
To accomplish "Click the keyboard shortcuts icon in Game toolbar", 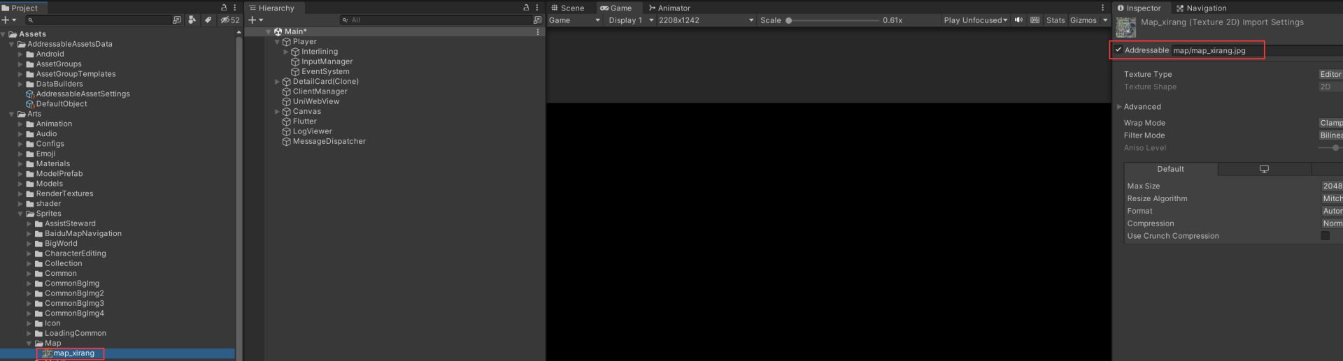I will pyautogui.click(x=1035, y=20).
